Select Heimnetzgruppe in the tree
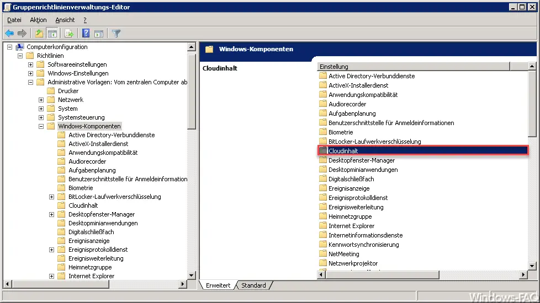This screenshot has width=540, height=303. [x=90, y=267]
